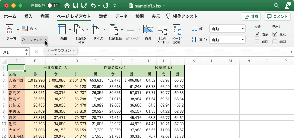Check 見出し 印刷 headings print checkbox
The width and height of the screenshot is (294, 138).
[x=275, y=42]
